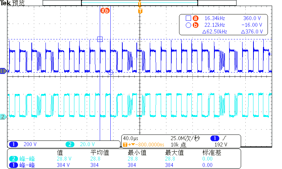Click the 10k 点 record length

178,145
